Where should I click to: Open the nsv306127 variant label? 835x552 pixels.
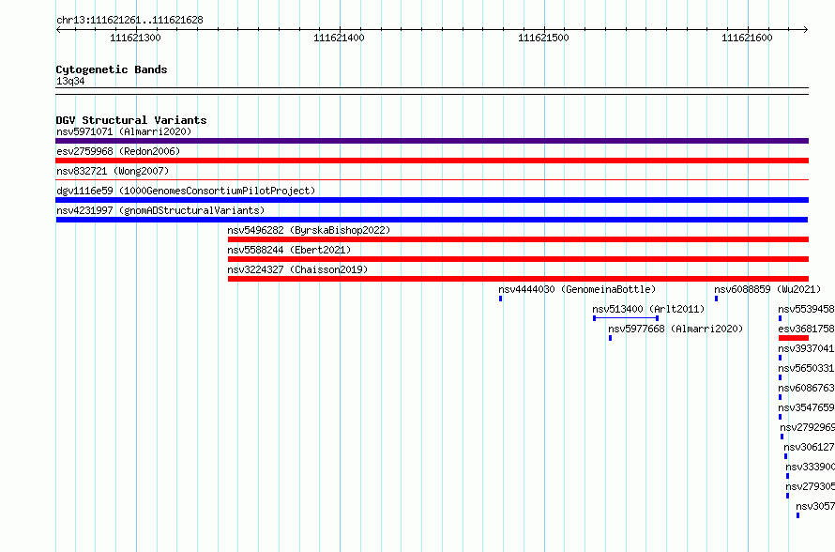[x=810, y=447]
